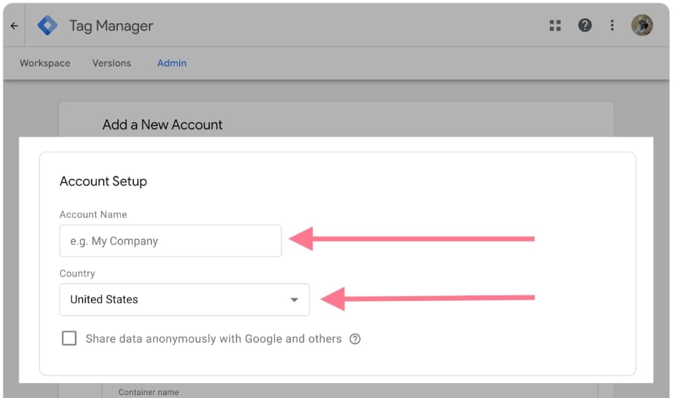Switch to the Versions tab
Viewport: 674px width, 398px height.
[112, 63]
